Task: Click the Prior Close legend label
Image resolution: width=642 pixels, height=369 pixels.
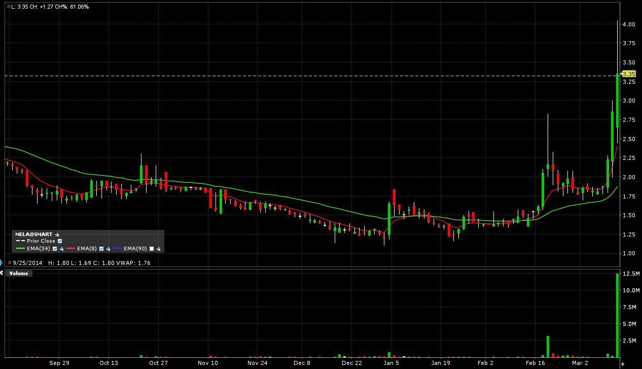Action: click(41, 241)
